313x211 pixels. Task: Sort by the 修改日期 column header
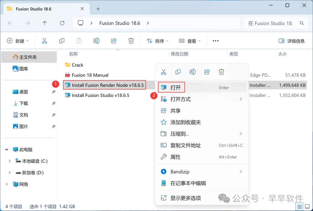[179, 54]
